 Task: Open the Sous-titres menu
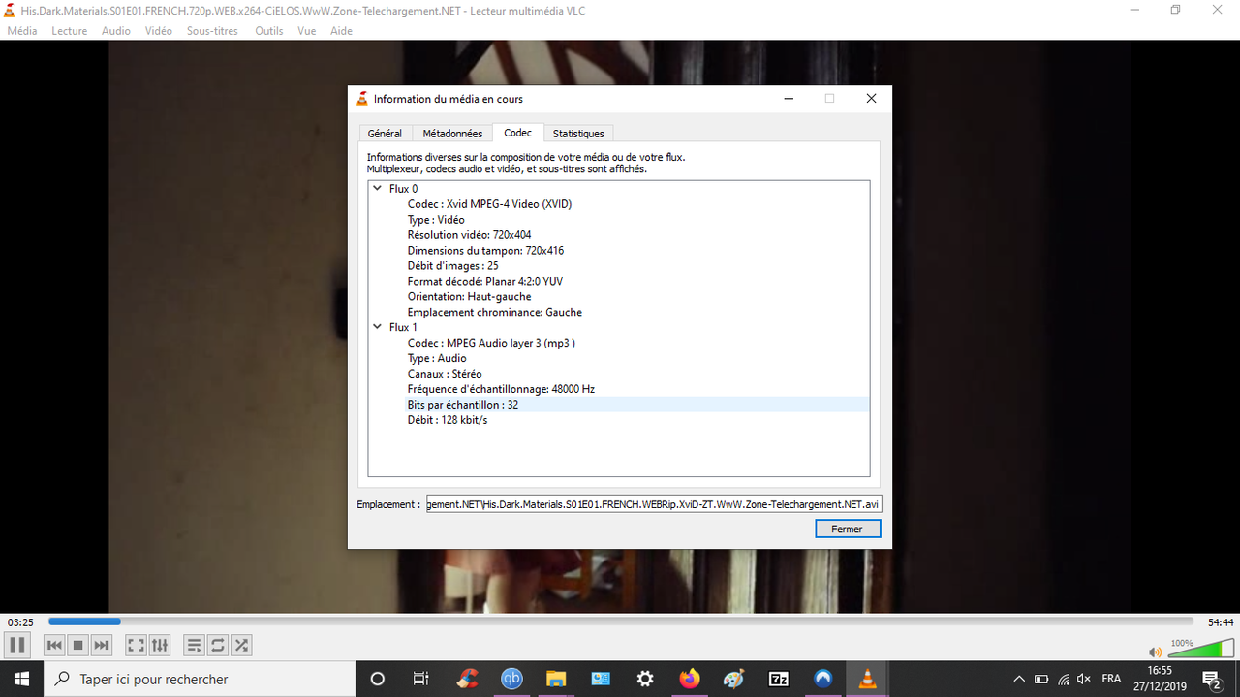212,31
